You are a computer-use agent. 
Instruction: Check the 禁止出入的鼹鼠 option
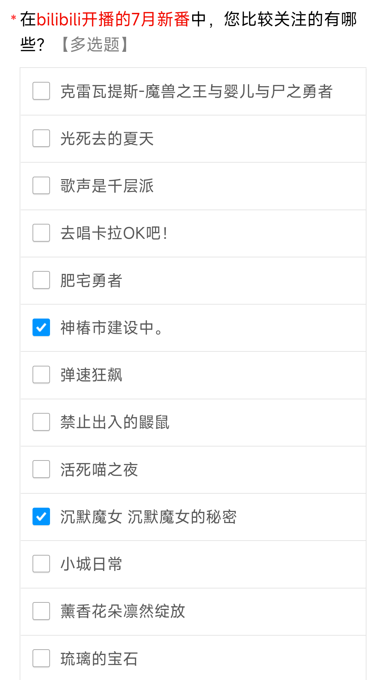(41, 422)
